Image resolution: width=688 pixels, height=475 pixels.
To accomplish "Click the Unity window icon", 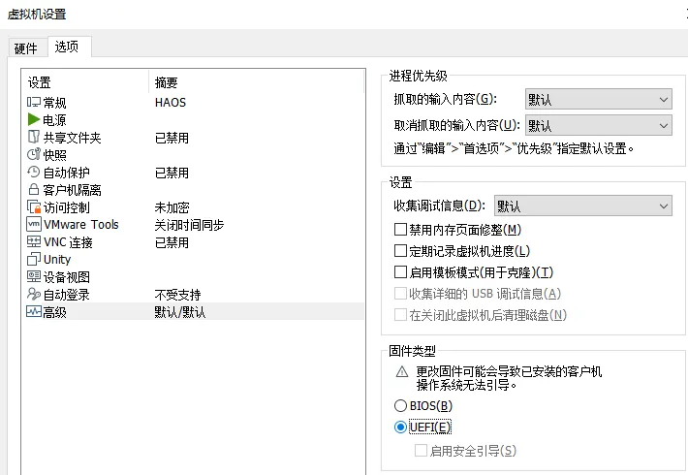I will tap(34, 259).
